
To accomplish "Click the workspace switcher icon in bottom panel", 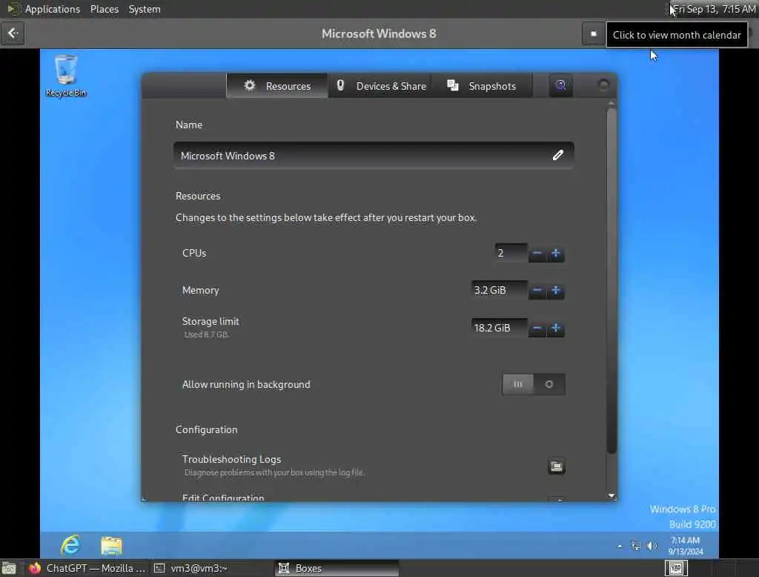I will pyautogui.click(x=676, y=568).
